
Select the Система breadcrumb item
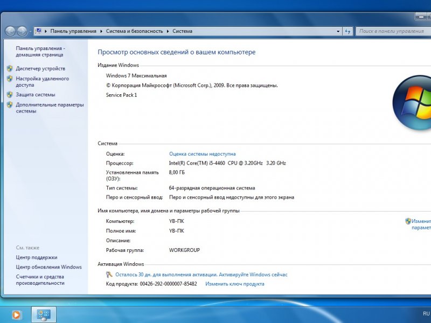click(x=182, y=31)
